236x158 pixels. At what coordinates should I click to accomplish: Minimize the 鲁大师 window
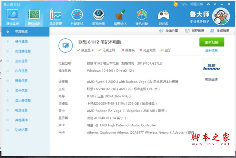[x=222, y=4]
